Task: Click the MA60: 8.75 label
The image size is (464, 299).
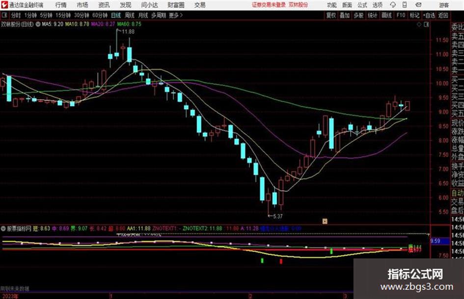Action: click(129, 24)
